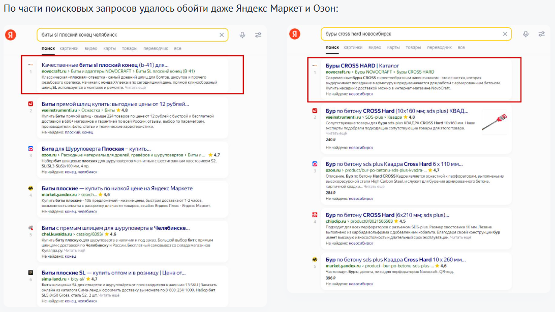Click 'Буры NOVOCRAFT' breadcrumb in right results

pyautogui.click(x=374, y=72)
